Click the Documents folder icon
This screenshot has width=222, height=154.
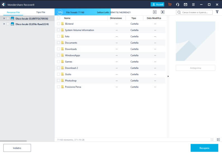(62, 43)
